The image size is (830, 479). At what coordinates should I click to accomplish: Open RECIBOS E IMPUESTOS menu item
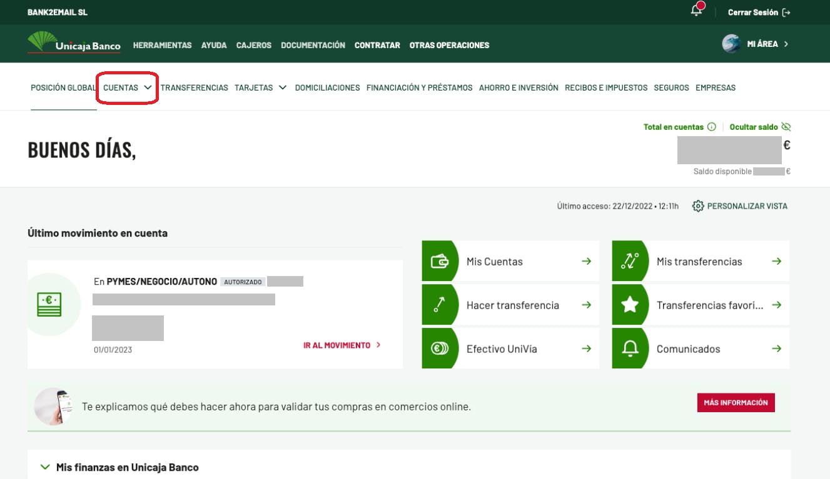pyautogui.click(x=606, y=88)
